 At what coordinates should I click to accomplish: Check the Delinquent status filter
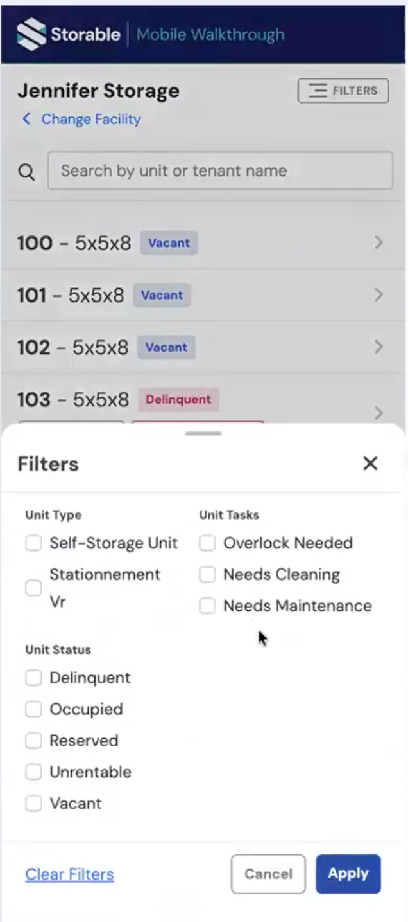tap(33, 678)
